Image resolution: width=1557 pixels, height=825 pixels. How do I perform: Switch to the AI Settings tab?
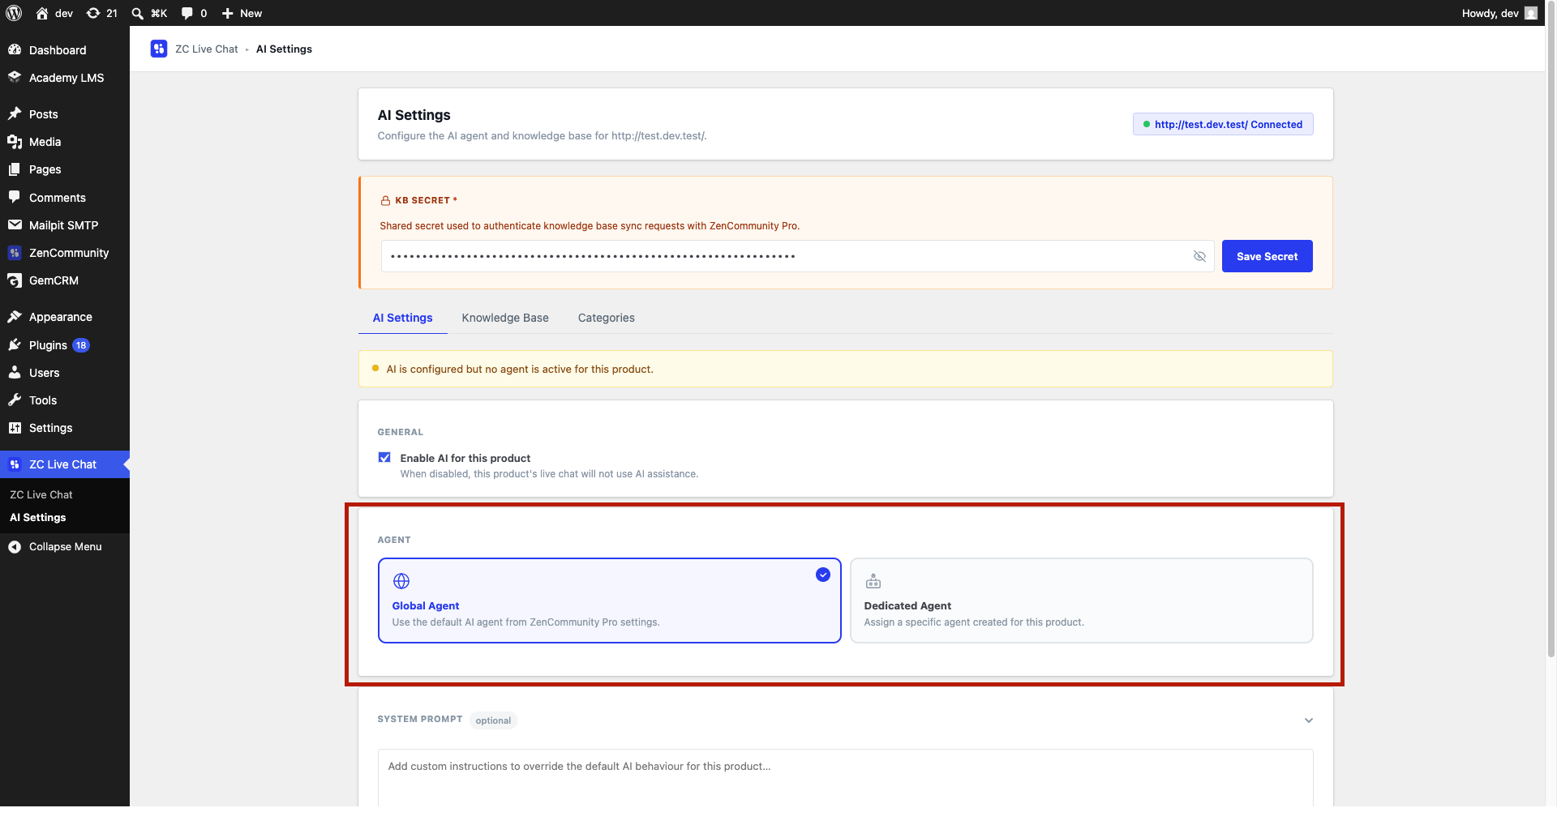click(402, 318)
